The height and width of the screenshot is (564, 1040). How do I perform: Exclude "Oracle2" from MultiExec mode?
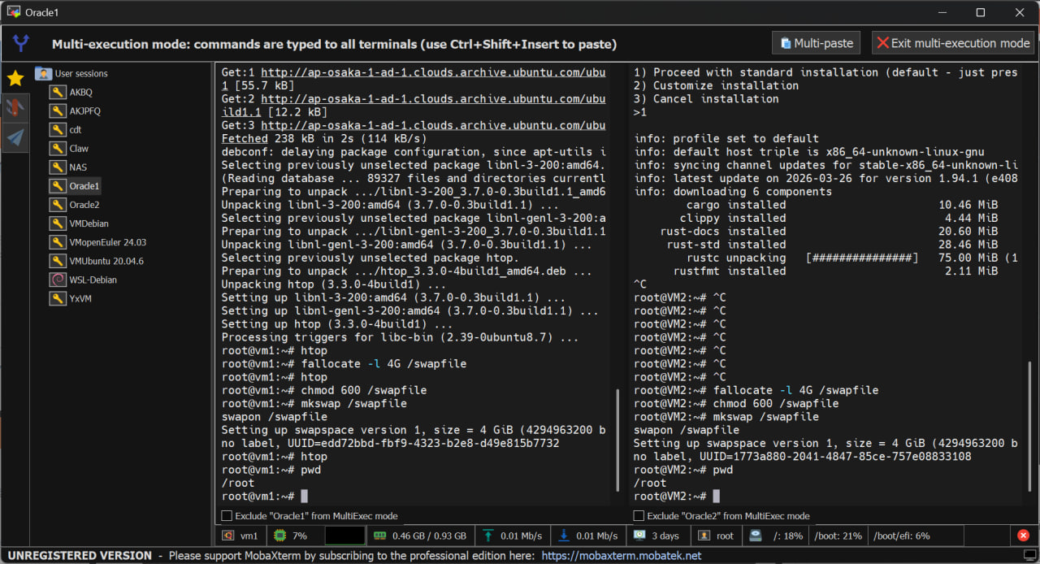[639, 515]
